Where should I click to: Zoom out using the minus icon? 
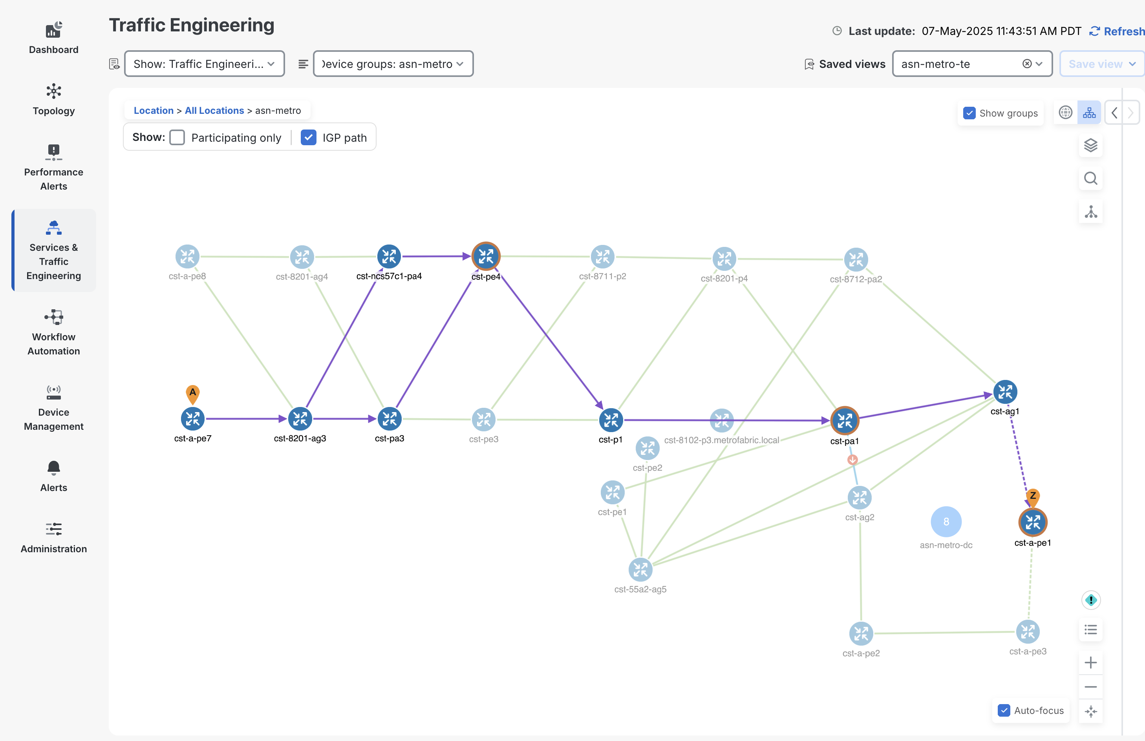(x=1090, y=687)
